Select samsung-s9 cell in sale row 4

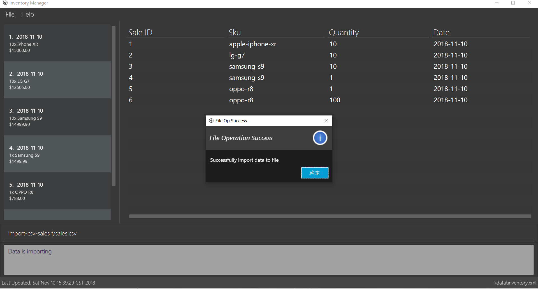pos(247,78)
